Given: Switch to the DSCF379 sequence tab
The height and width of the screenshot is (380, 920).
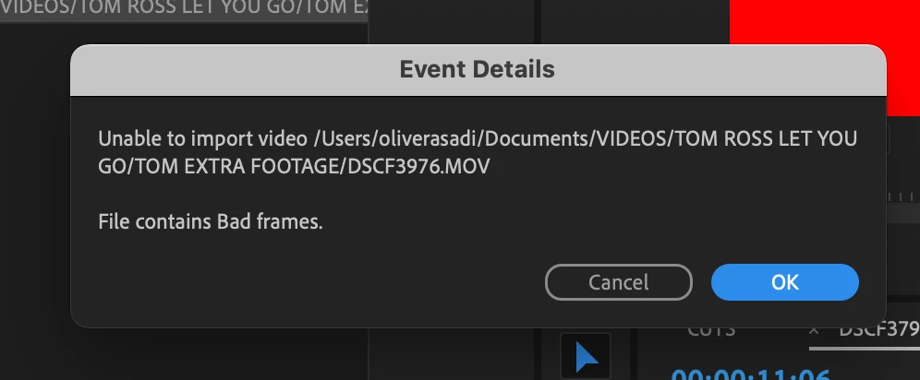Looking at the screenshot, I should pyautogui.click(x=879, y=329).
